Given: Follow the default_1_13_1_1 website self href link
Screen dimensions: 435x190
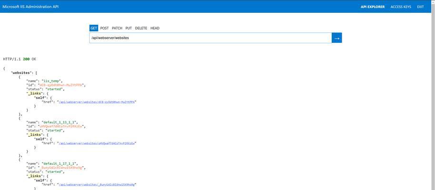Looking at the screenshot, I should click(97, 143).
